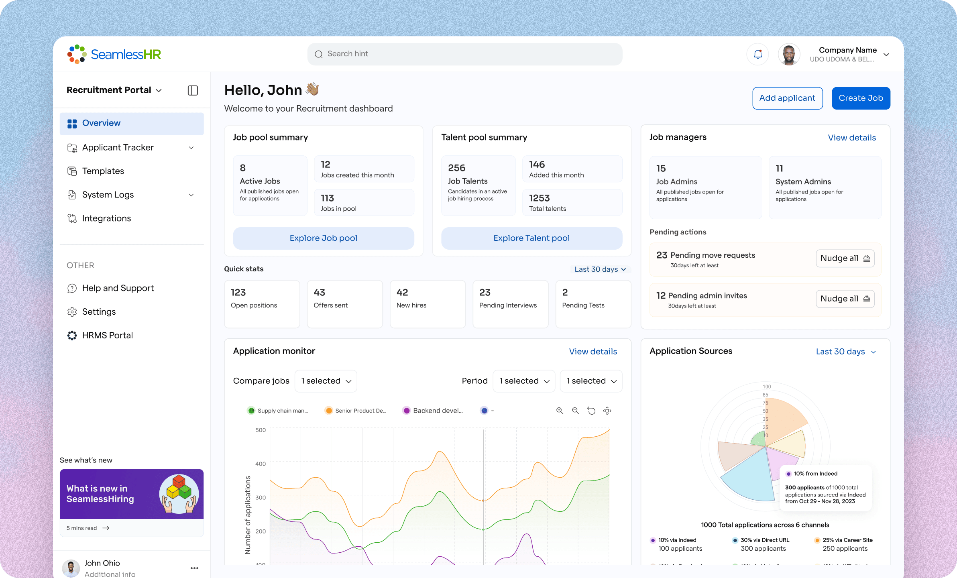957x578 pixels.
Task: Click the 43 Offers sent stat card
Action: (345, 304)
